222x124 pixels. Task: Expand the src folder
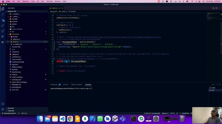(x=13, y=32)
